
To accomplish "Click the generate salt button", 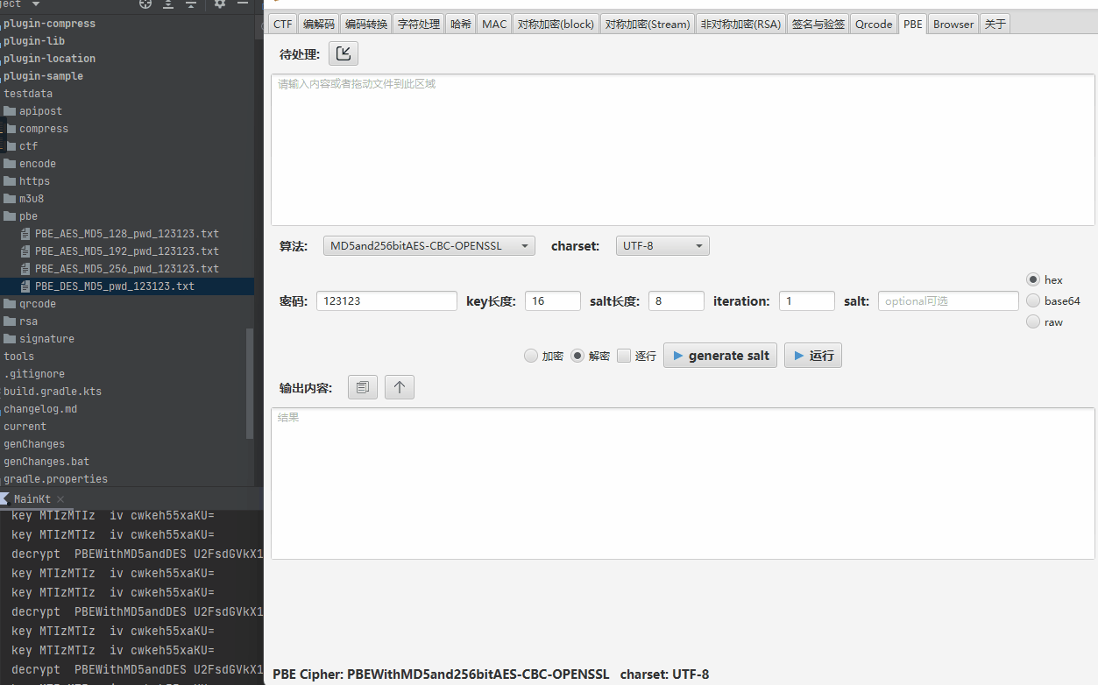I will coord(720,355).
